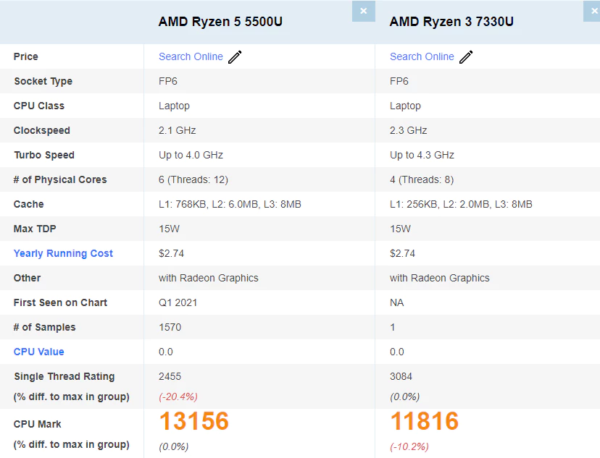Viewport: 600px width, 458px height.
Task: Click the (-20.4%) single thread difference
Action: click(x=178, y=397)
